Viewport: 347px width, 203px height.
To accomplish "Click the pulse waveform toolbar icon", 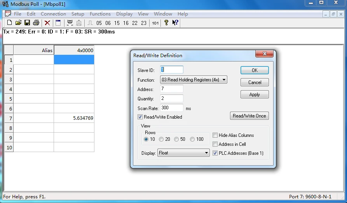I will tap(90, 23).
